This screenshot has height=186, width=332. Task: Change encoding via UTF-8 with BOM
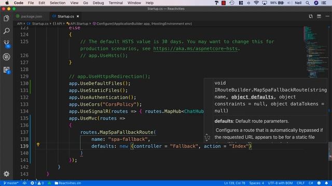tap(280, 183)
